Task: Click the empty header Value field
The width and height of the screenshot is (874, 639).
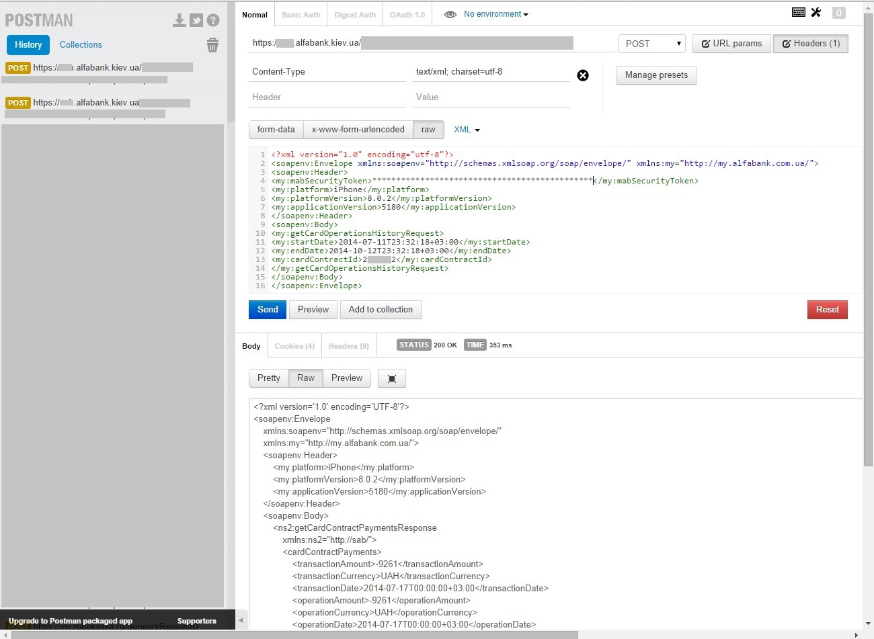Action: [x=491, y=97]
